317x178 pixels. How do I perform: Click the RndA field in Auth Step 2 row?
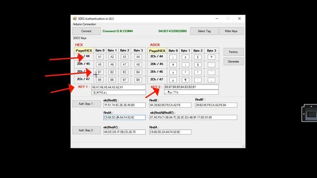coord(170,132)
